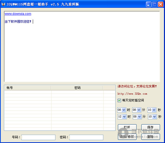Expand the second-row hour dropdown showing 12

coord(124,117)
